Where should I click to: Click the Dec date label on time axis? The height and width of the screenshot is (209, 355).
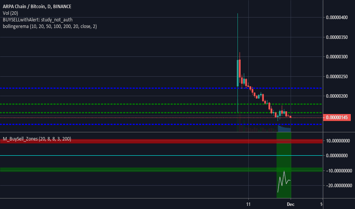tap(291, 204)
